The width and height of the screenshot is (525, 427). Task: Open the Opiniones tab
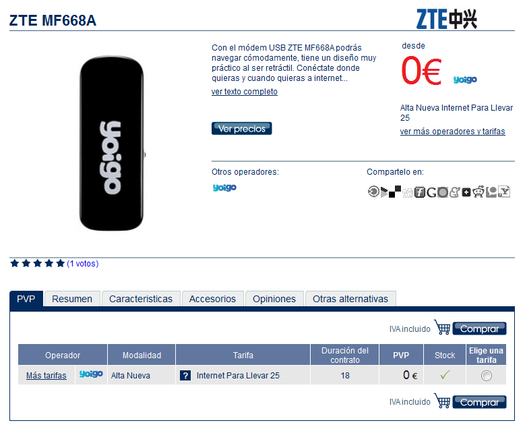(274, 299)
